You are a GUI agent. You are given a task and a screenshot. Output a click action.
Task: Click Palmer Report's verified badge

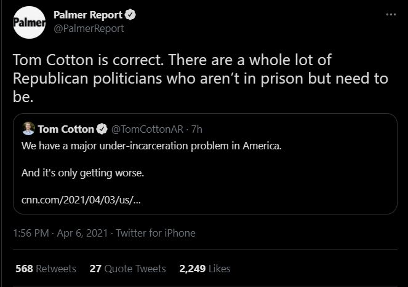coord(131,14)
